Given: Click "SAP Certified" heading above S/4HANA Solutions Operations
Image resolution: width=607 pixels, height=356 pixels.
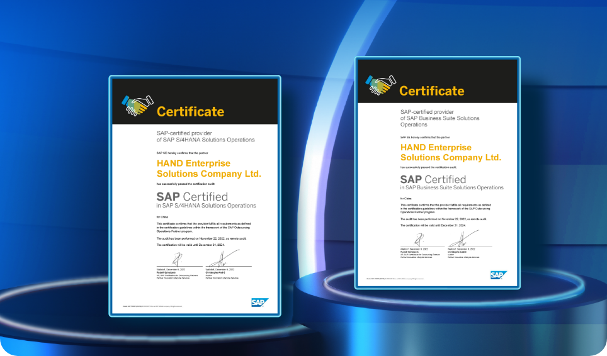Looking at the screenshot, I should coord(192,197).
